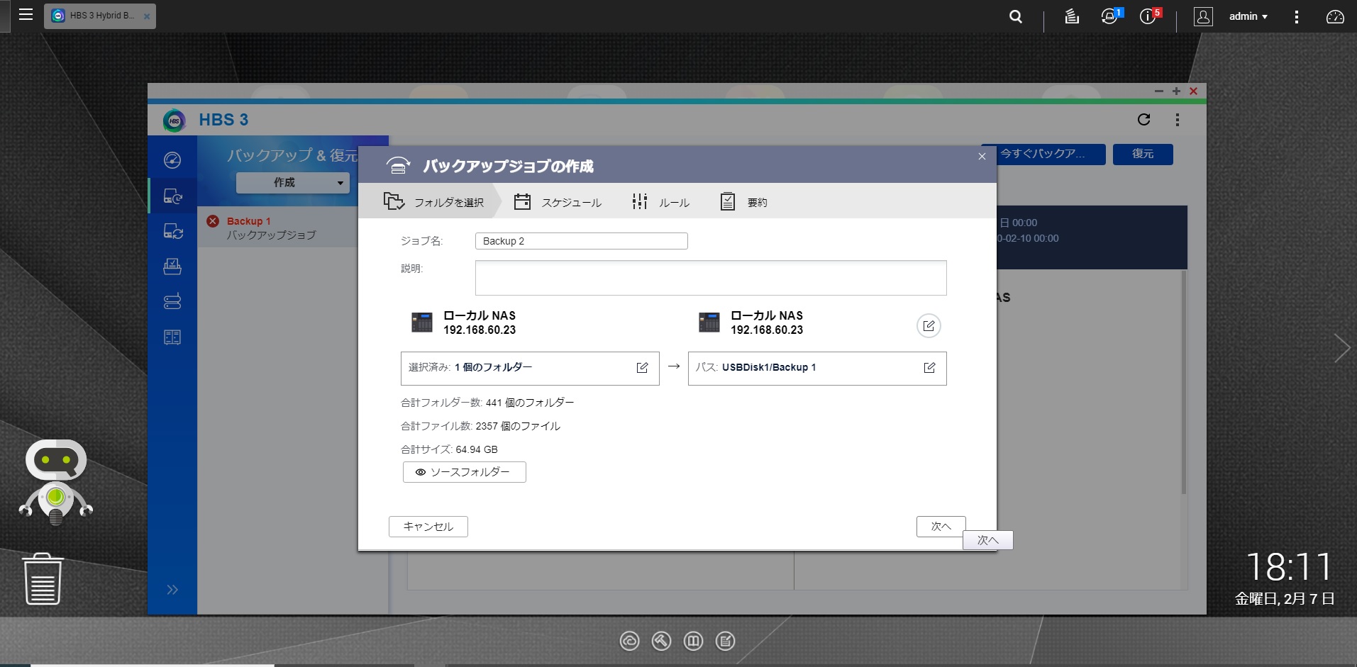Open background tasks icon in top bar
This screenshot has height=667, width=1357.
[1072, 16]
